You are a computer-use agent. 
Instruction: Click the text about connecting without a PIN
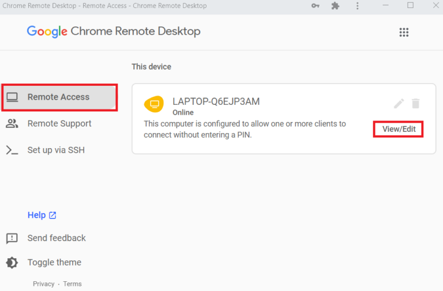[245, 129]
